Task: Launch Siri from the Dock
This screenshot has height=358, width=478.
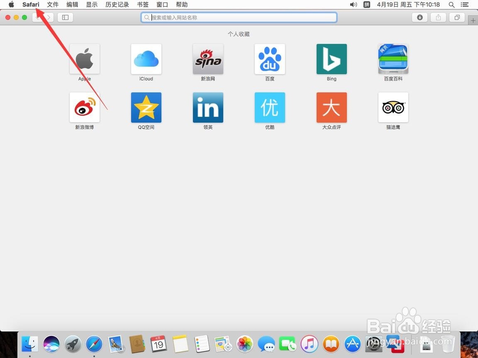Action: coord(51,344)
